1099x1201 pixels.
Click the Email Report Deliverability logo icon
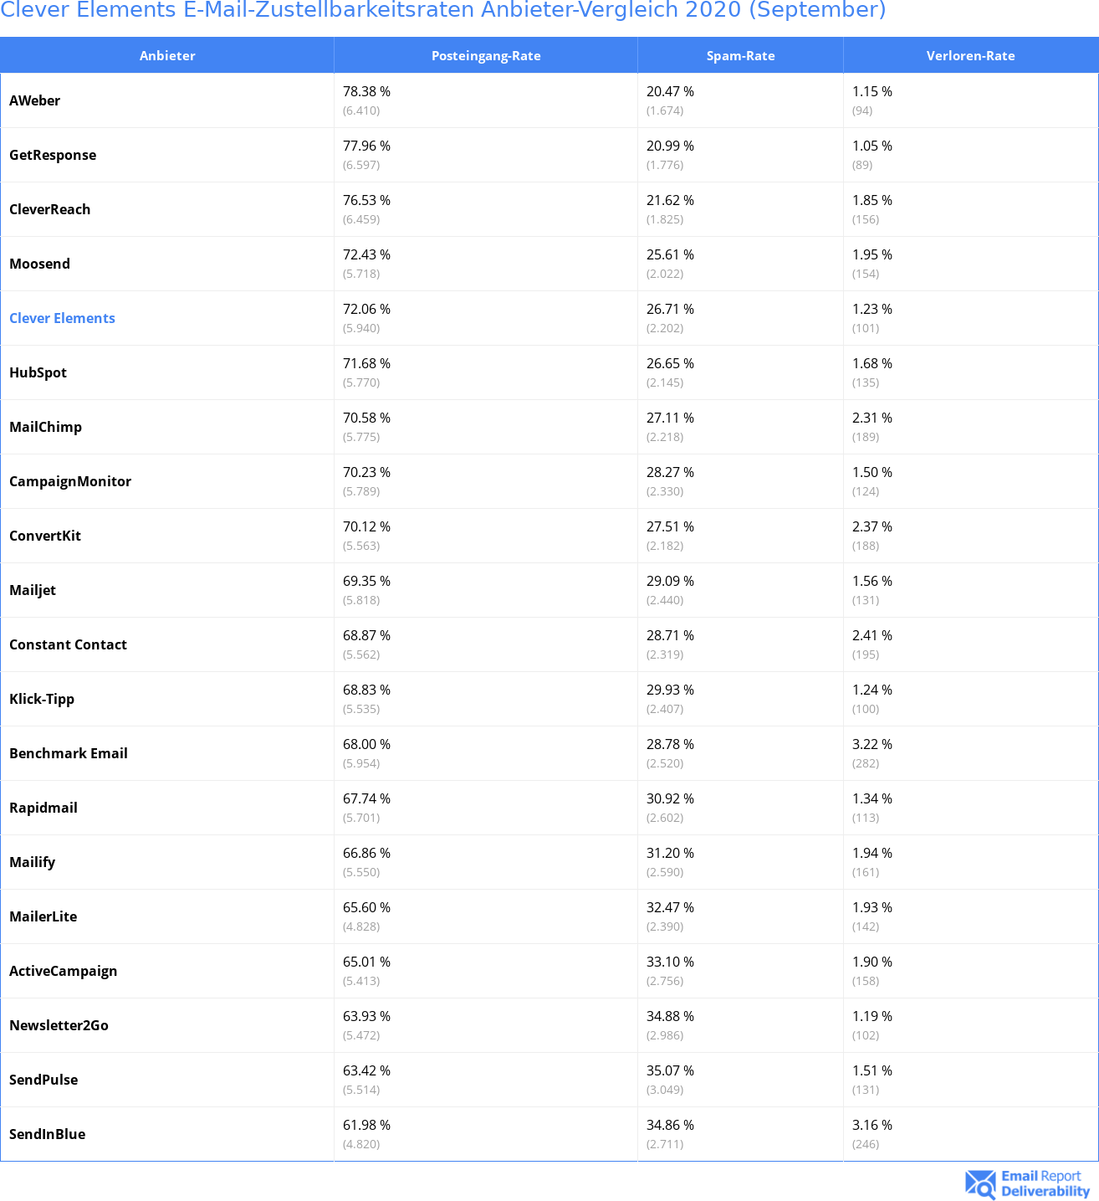tap(979, 1183)
